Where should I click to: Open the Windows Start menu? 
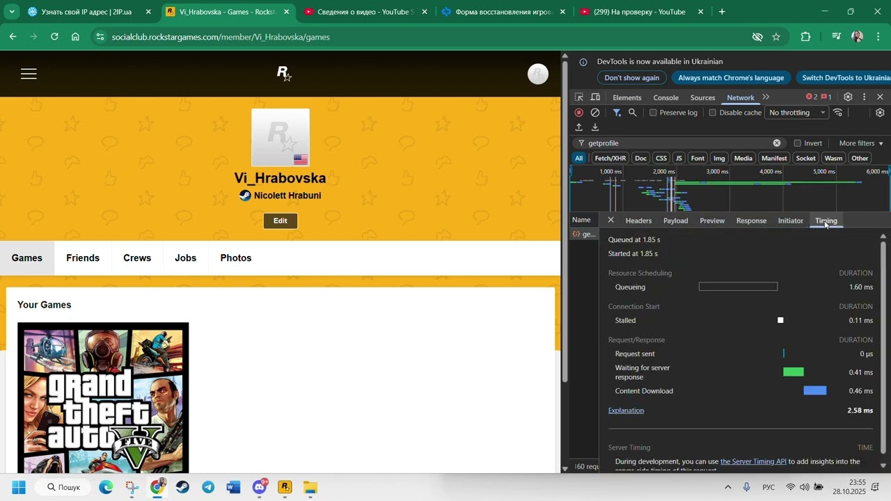pyautogui.click(x=19, y=487)
